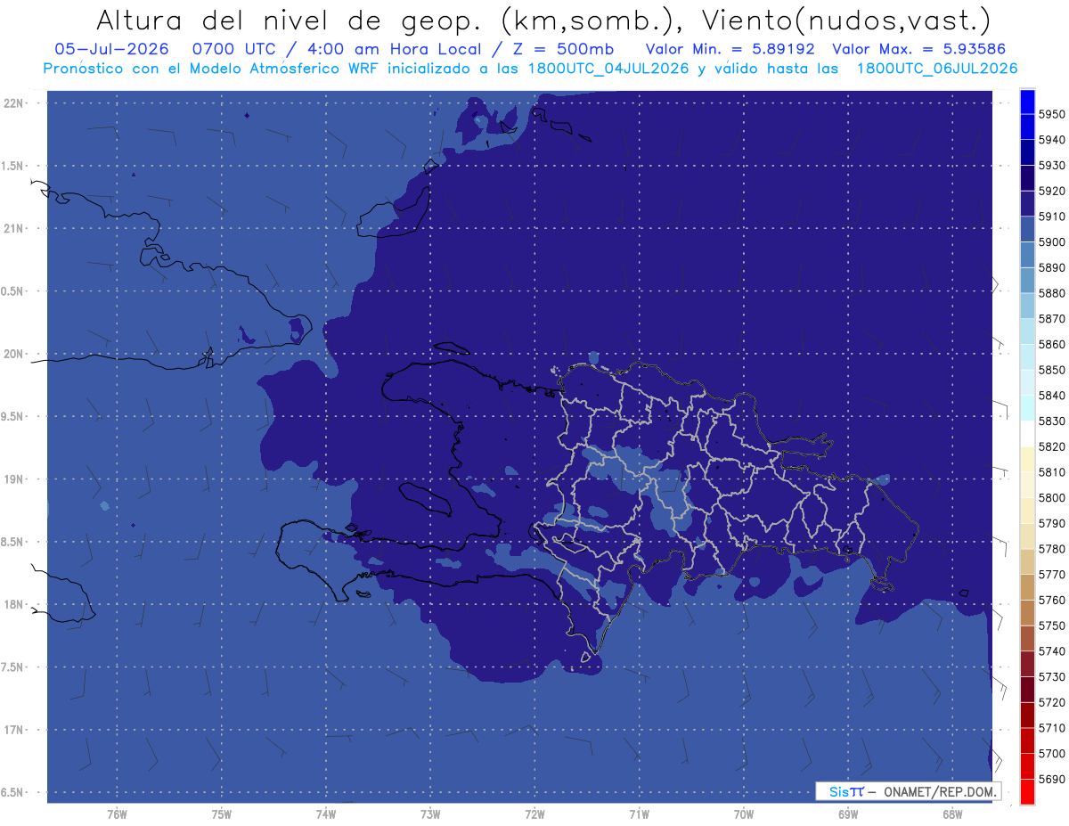The width and height of the screenshot is (1069, 826).
Task: Click the '69W' longitude label
Action: [847, 814]
